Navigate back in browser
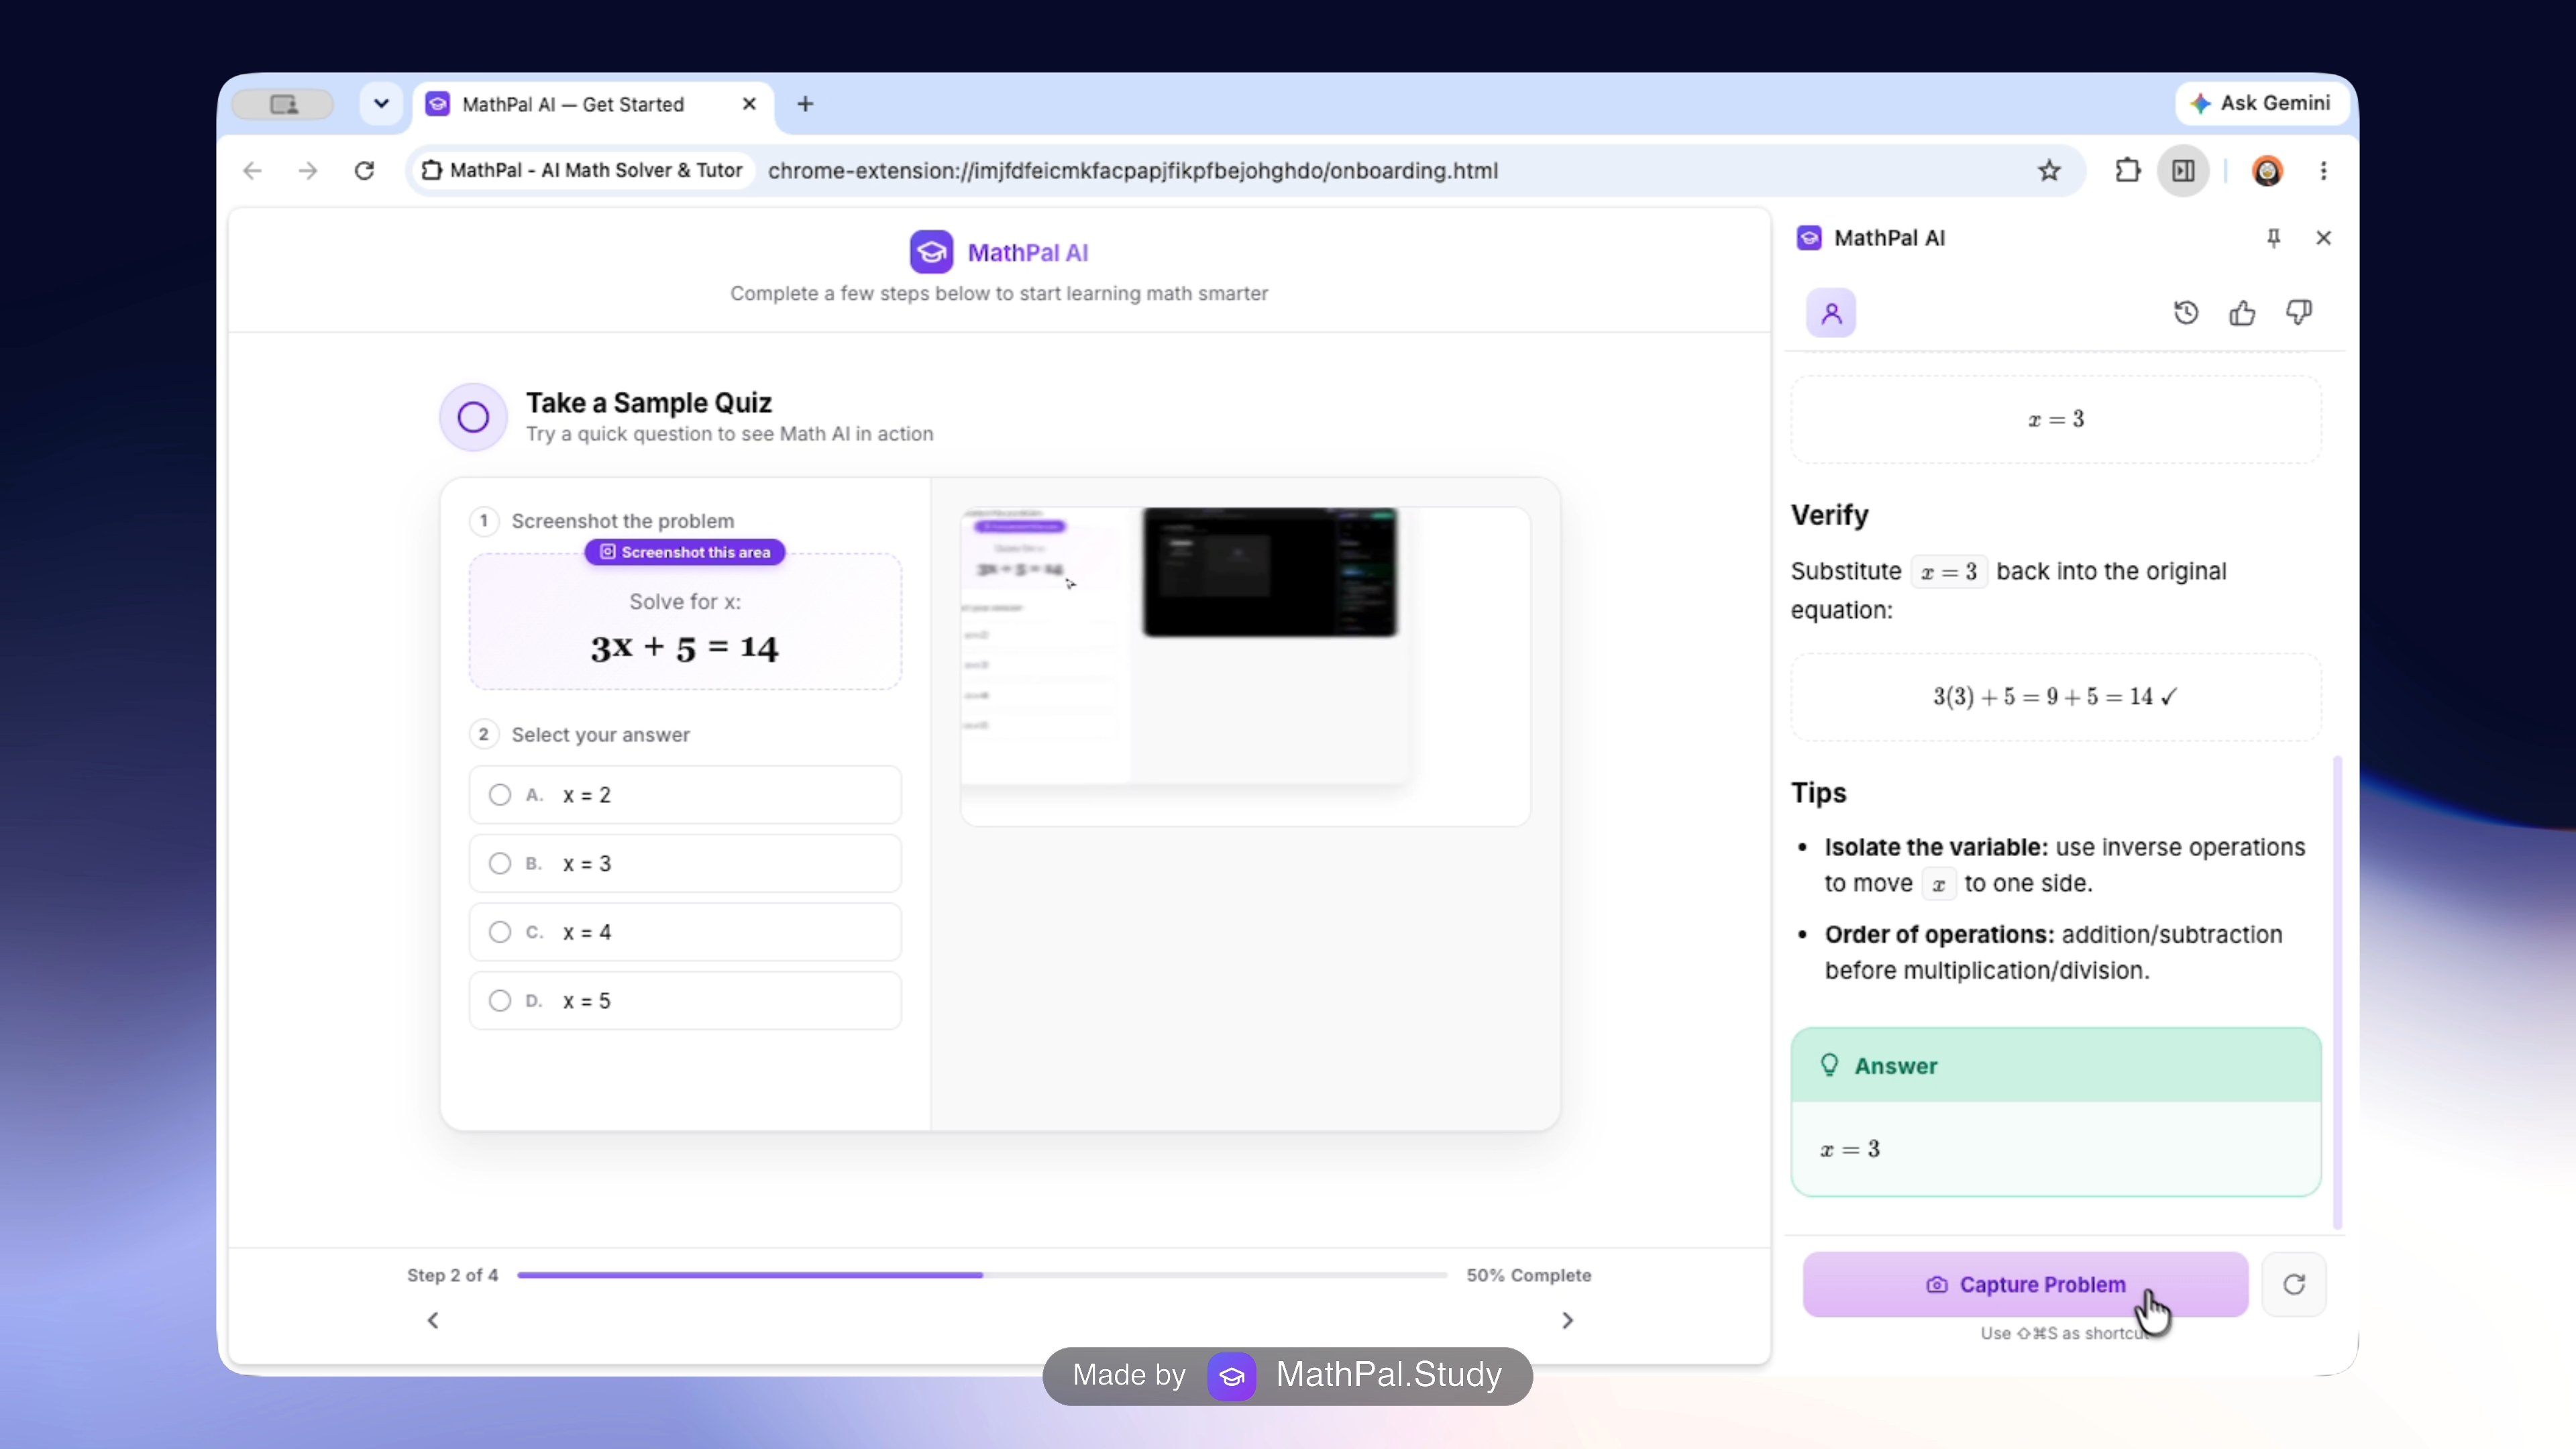Viewport: 2576px width, 1449px height. click(252, 171)
